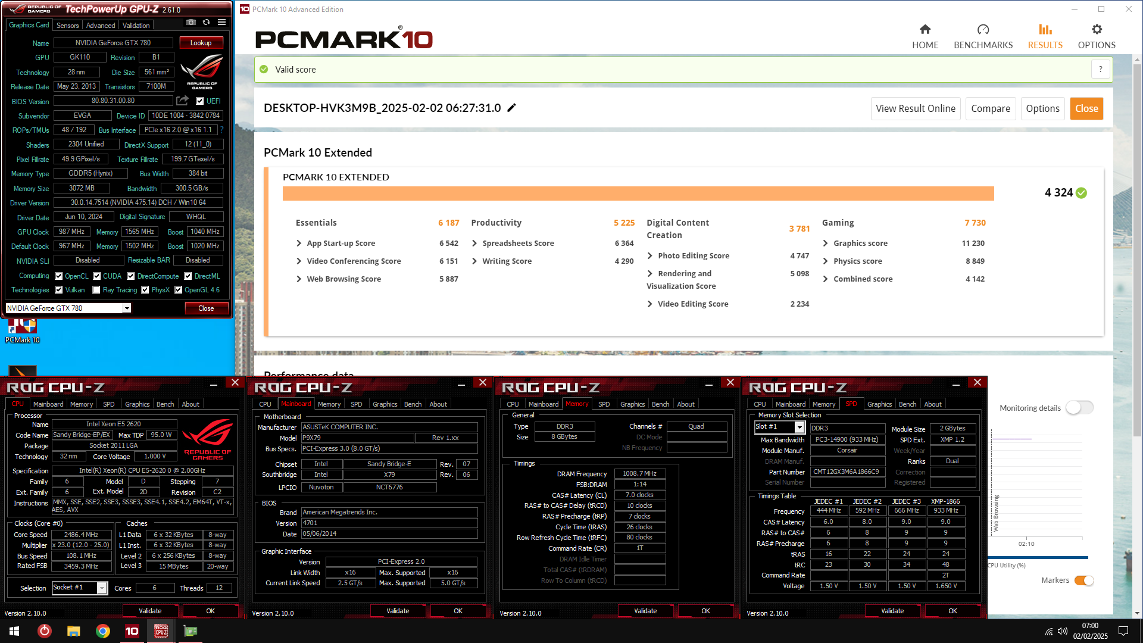Open PCMark 10 desktop shortcut icon

pos(22,331)
